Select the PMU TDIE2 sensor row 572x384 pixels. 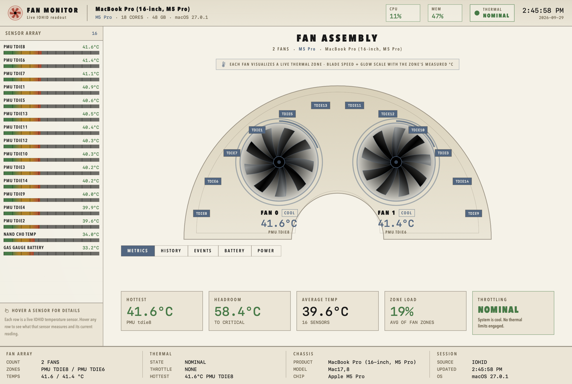click(x=51, y=223)
